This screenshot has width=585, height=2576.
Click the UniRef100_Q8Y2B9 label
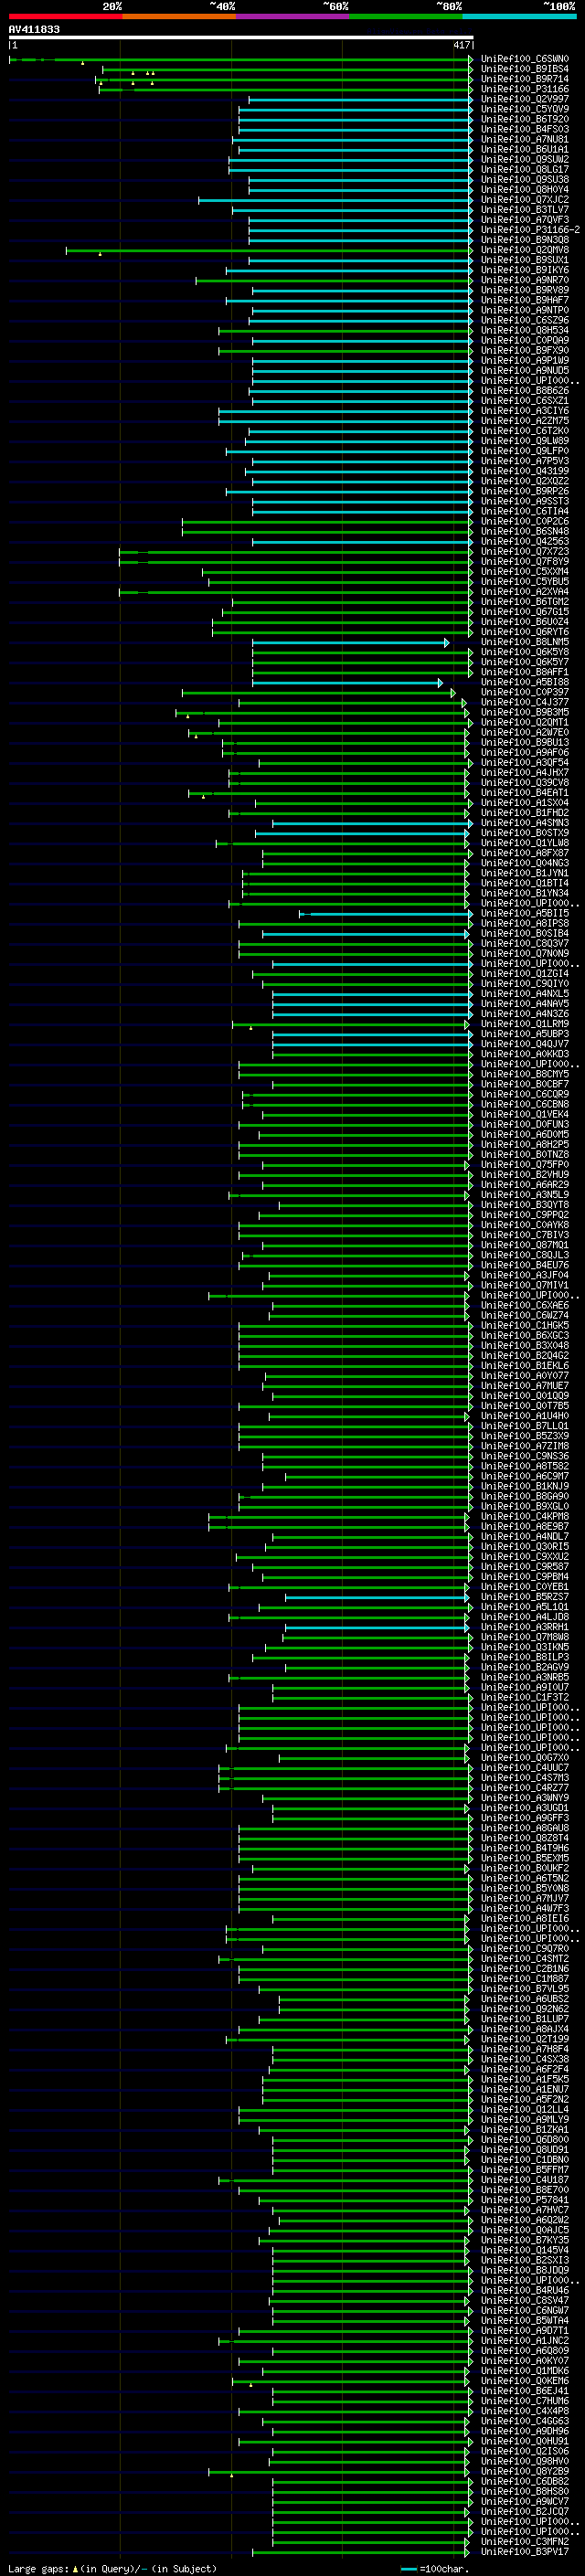[524, 2471]
